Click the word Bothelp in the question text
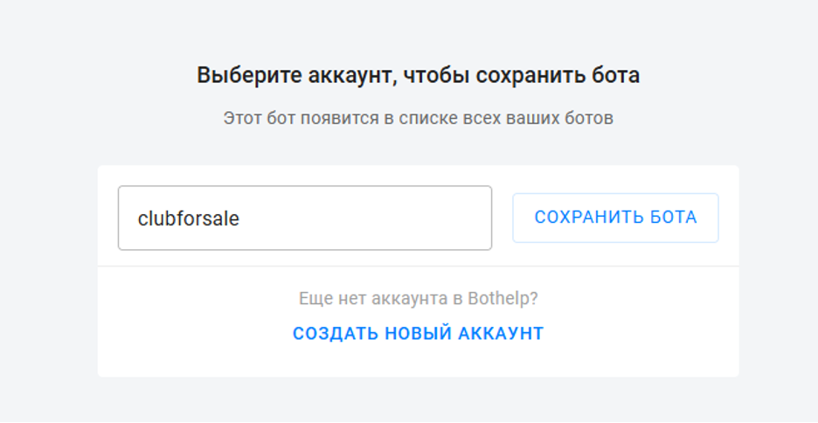This screenshot has width=818, height=423. pyautogui.click(x=503, y=298)
